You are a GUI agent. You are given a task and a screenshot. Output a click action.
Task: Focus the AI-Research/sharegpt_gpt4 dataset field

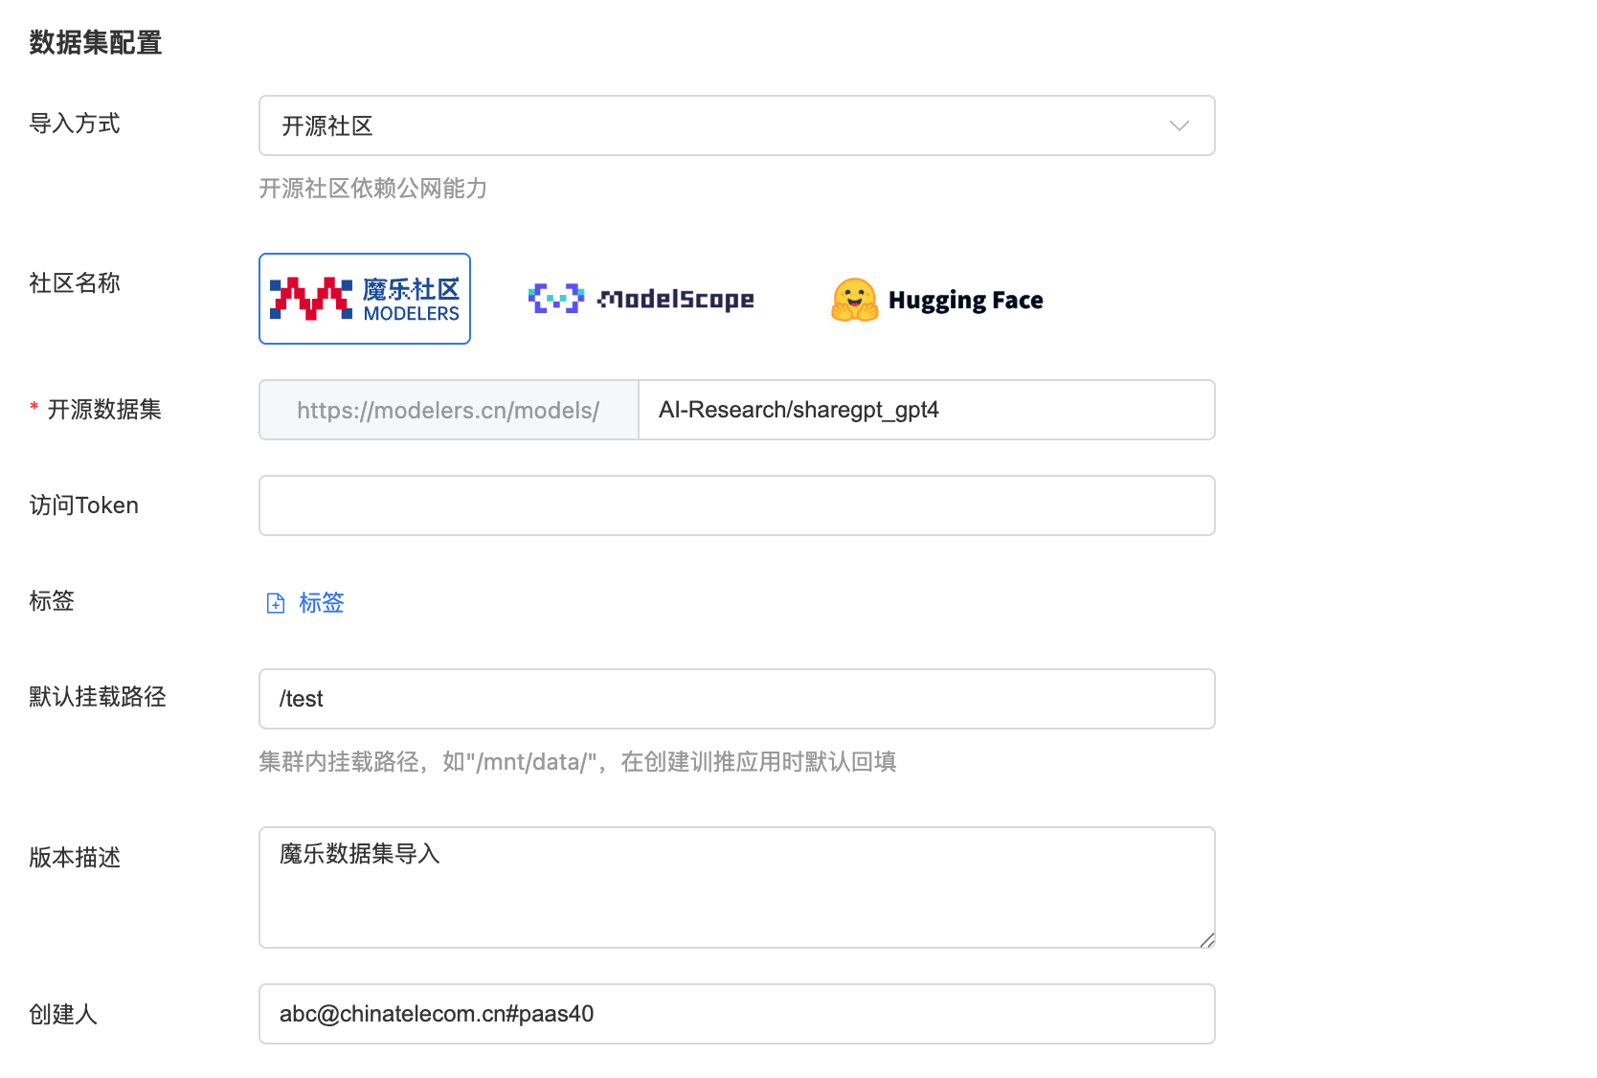point(925,410)
